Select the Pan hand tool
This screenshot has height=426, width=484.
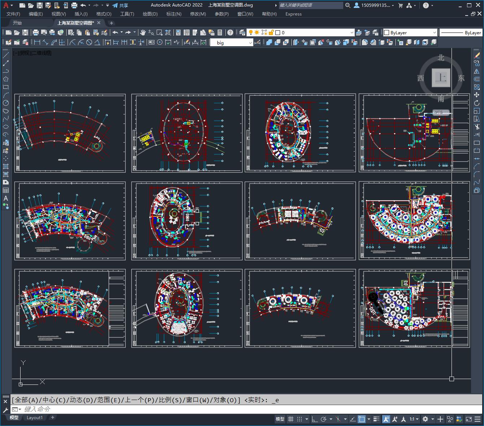click(143, 32)
